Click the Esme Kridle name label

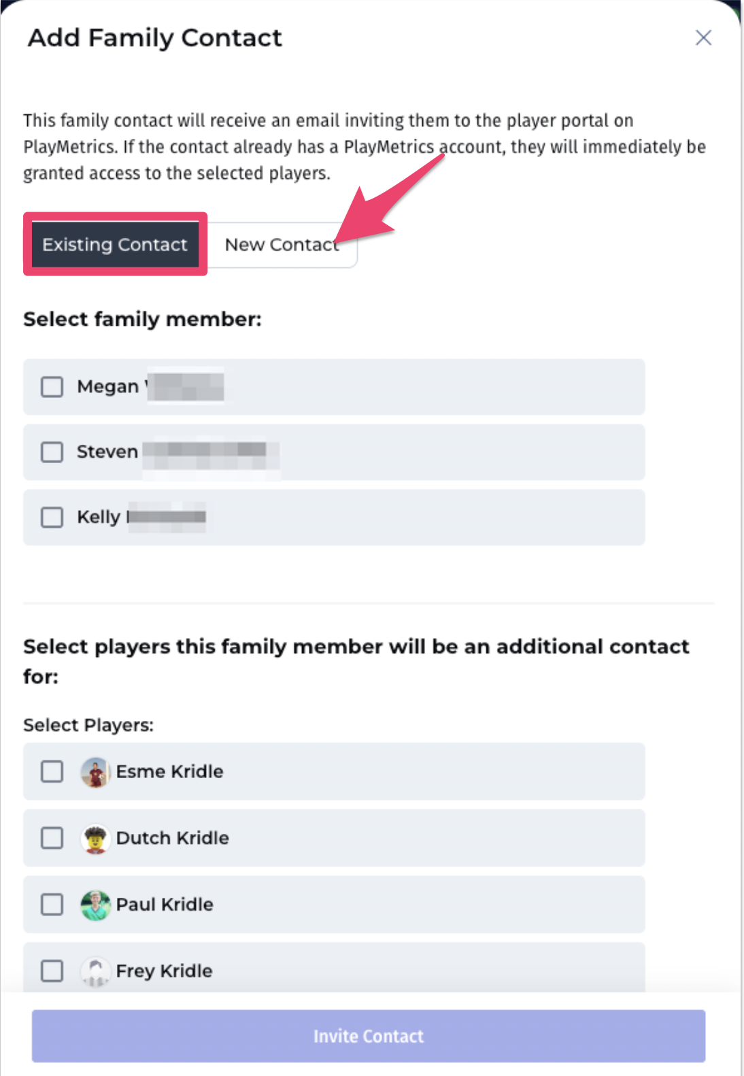pos(169,772)
